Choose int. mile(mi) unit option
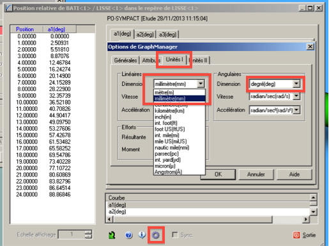Image resolution: width=329 pixels, height=246 pixels. click(180, 135)
